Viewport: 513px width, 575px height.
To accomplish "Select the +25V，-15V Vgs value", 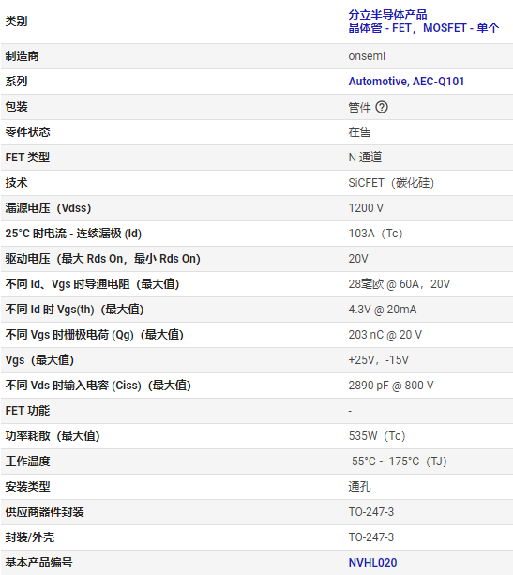I will point(379,360).
